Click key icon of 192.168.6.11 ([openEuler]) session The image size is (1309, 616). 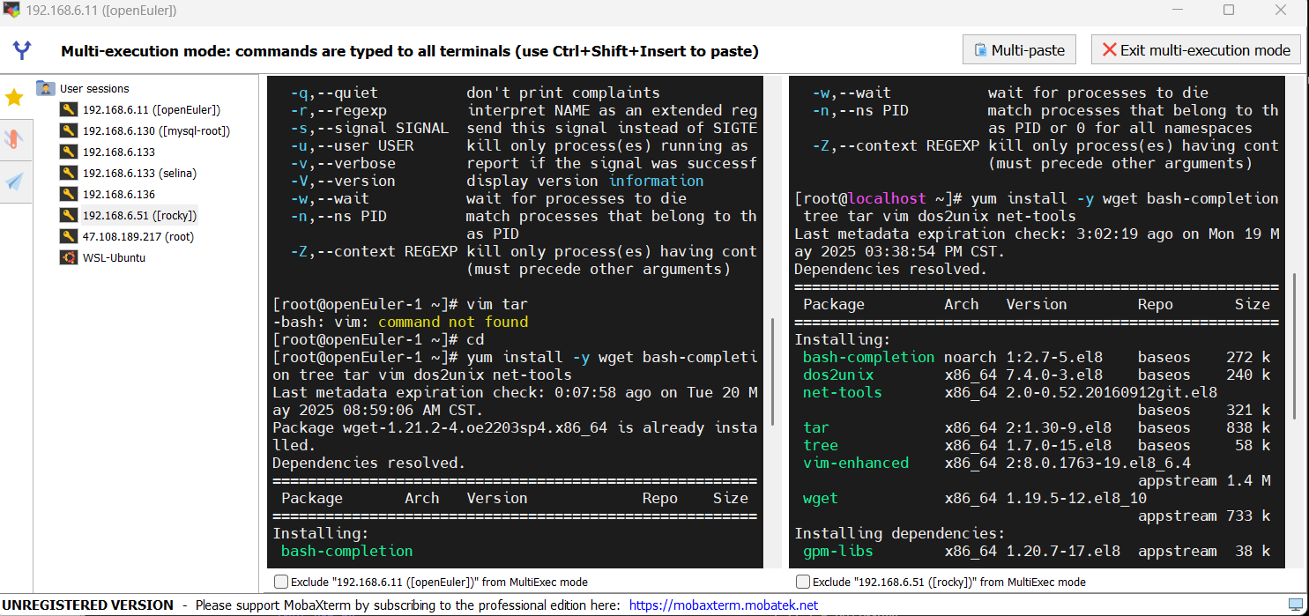[68, 109]
